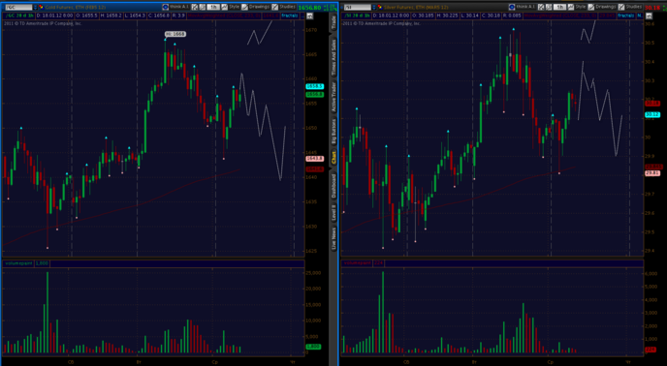Switch to the Big Buttons sidebar tab
The height and width of the screenshot is (366, 667).
click(333, 132)
